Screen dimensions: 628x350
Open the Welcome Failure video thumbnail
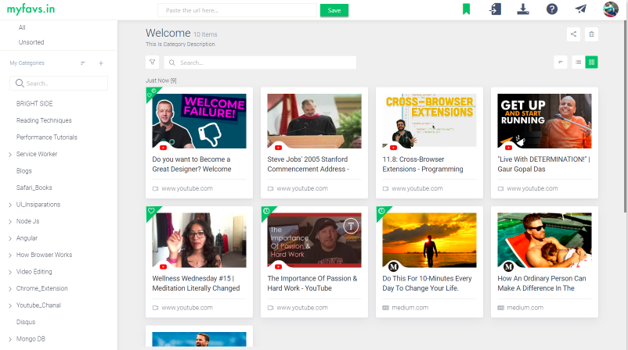[199, 121]
